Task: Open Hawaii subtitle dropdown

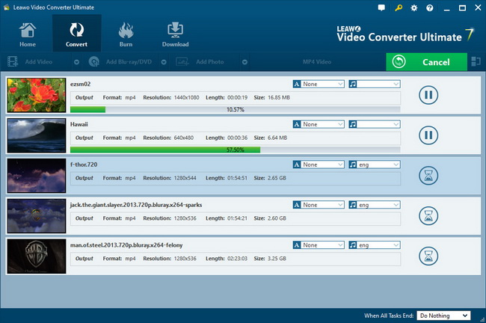Action: pyautogui.click(x=319, y=124)
